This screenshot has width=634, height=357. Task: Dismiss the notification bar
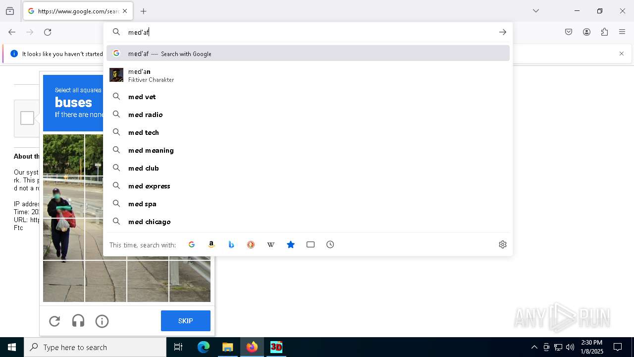[x=622, y=54]
